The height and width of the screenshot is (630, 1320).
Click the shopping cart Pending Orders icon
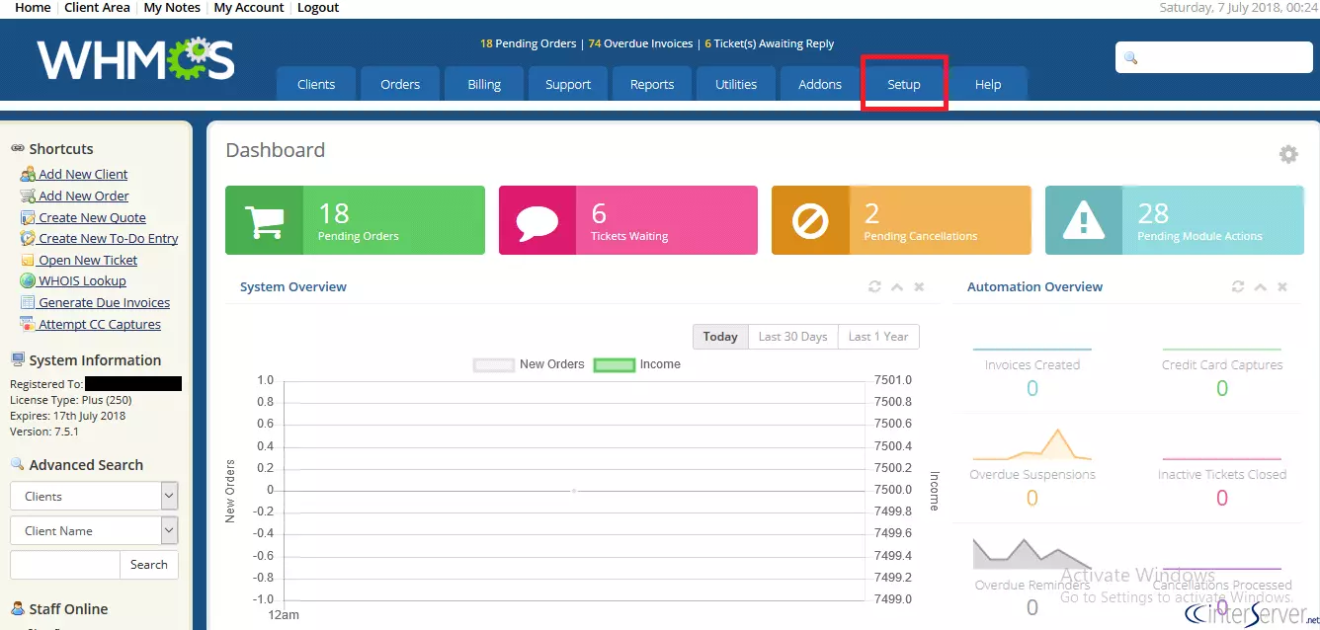click(x=263, y=219)
